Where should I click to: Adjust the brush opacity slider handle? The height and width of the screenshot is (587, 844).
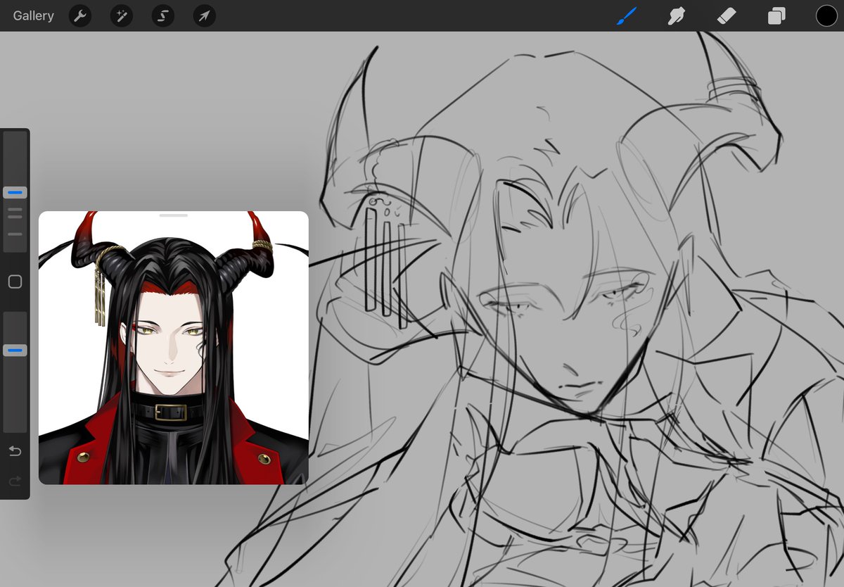15,350
